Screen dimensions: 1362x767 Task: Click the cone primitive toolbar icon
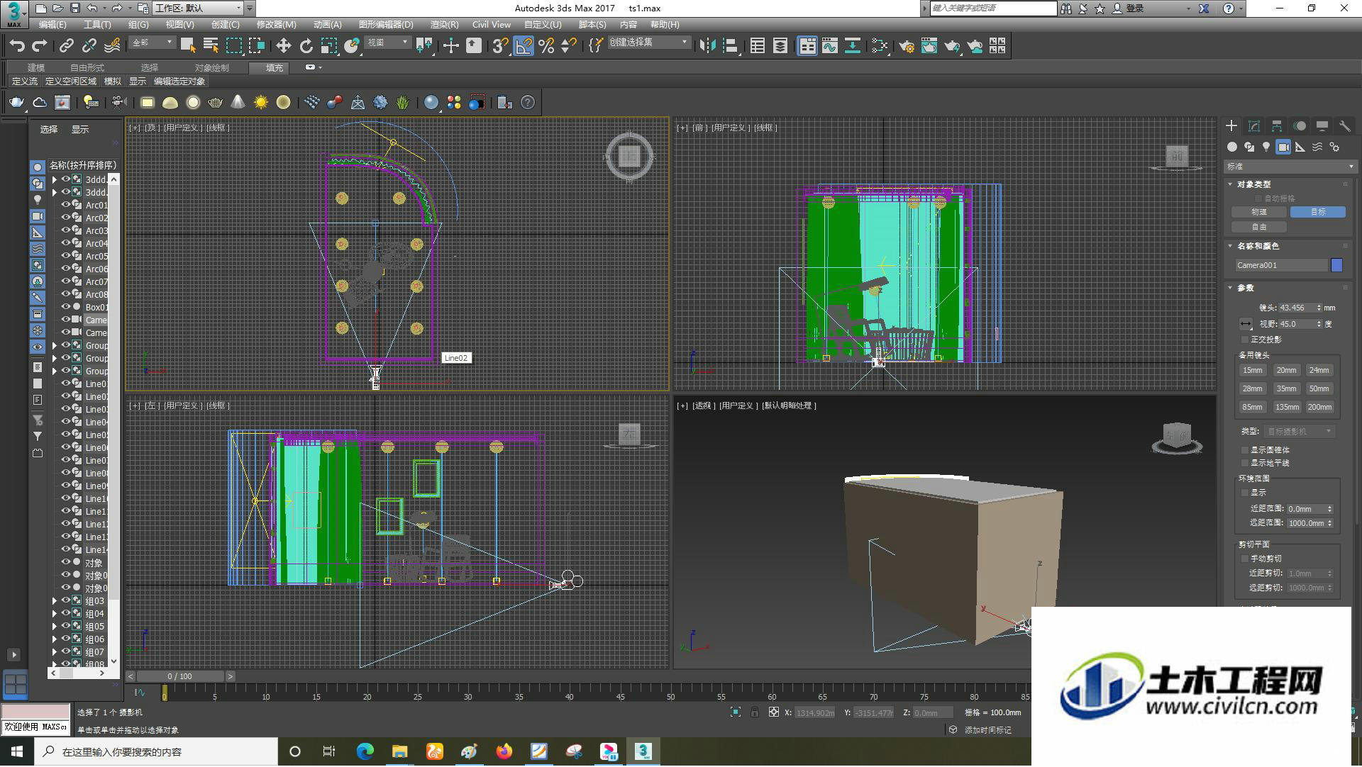238,103
